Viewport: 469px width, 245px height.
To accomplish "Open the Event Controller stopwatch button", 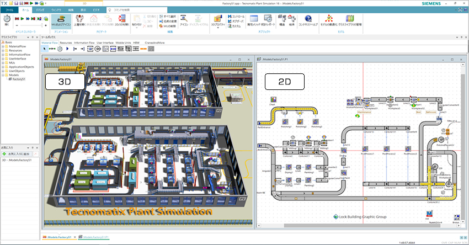I will (x=7, y=20).
